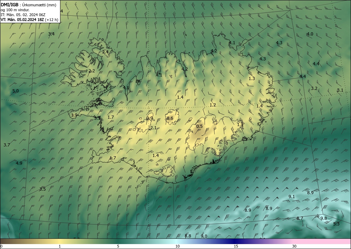Click the 3.7 value label
The width and height of the screenshot is (351, 249).
[7, 145]
